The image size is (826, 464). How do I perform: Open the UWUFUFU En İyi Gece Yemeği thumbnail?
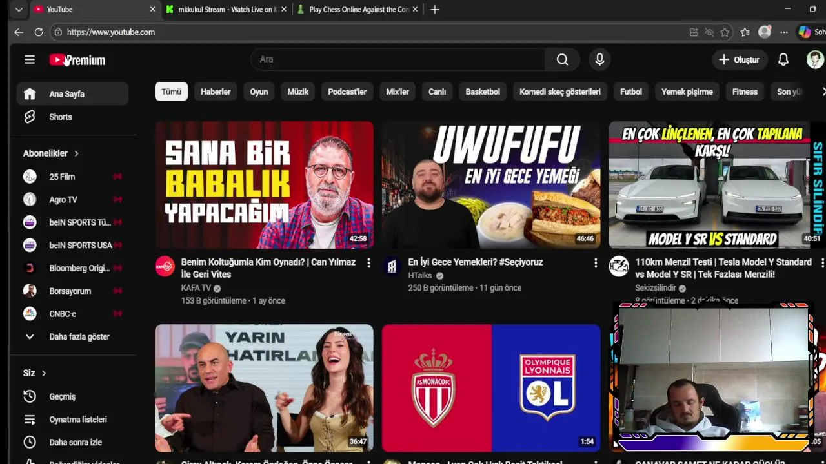[491, 184]
